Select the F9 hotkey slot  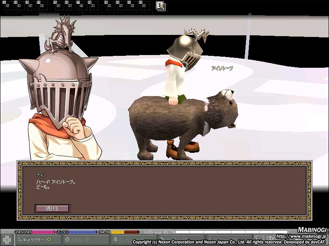(x=109, y=6)
